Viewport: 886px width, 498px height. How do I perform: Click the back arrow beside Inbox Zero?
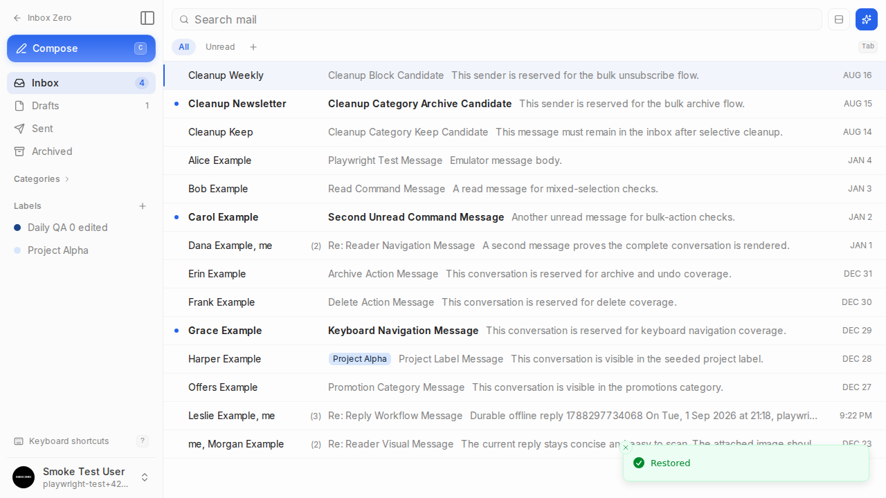[x=17, y=18]
